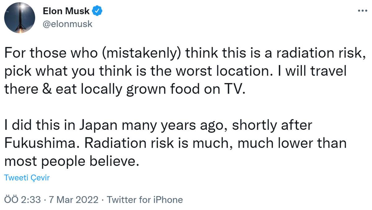Open the Twitter for iPhone source link
This screenshot has width=372, height=210.
(145, 200)
